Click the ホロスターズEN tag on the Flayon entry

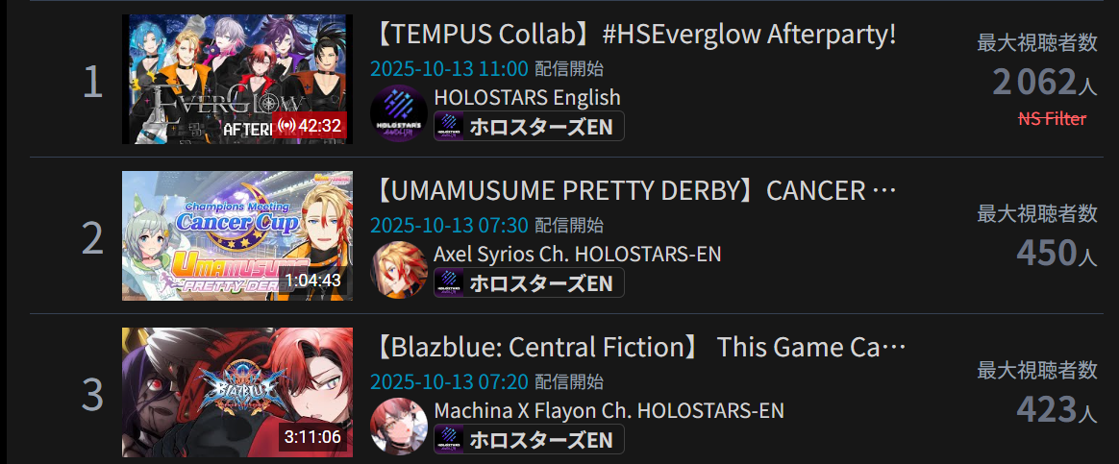[x=529, y=439]
